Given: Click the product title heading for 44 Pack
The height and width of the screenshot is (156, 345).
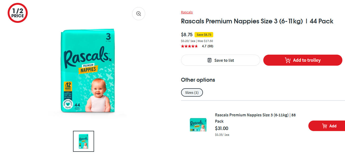Looking at the screenshot, I should pos(257,21).
